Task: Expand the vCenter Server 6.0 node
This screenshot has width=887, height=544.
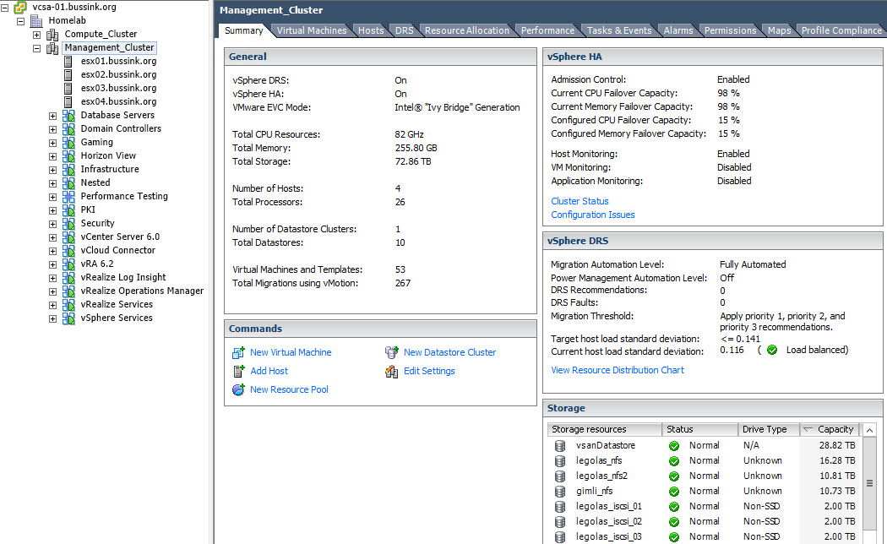Action: (52, 237)
